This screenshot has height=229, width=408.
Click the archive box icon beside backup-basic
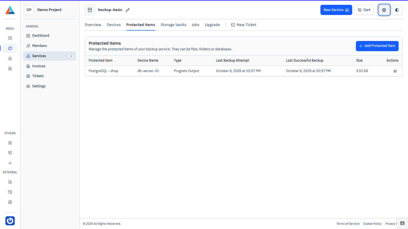coord(90,10)
